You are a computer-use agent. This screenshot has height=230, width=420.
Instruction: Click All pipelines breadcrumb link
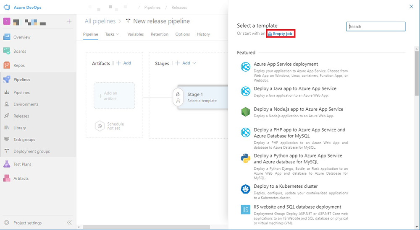100,21
